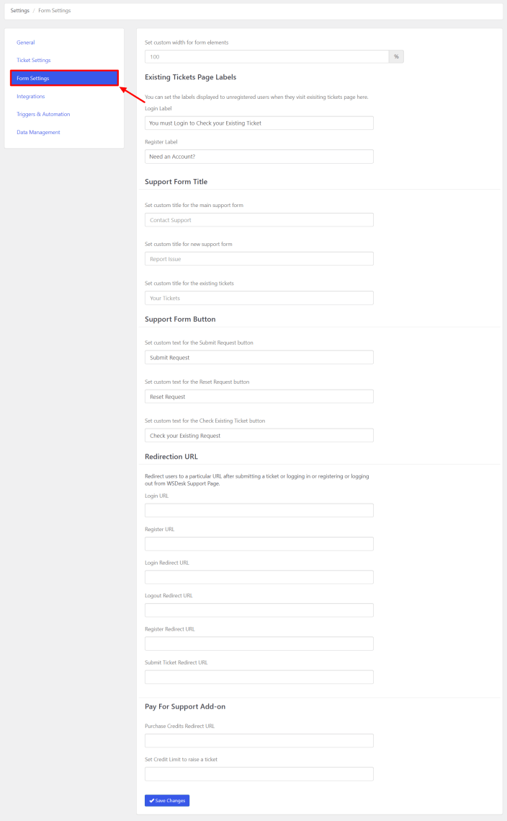Select the Form Settings sidebar item
This screenshot has width=507, height=821.
[x=34, y=78]
